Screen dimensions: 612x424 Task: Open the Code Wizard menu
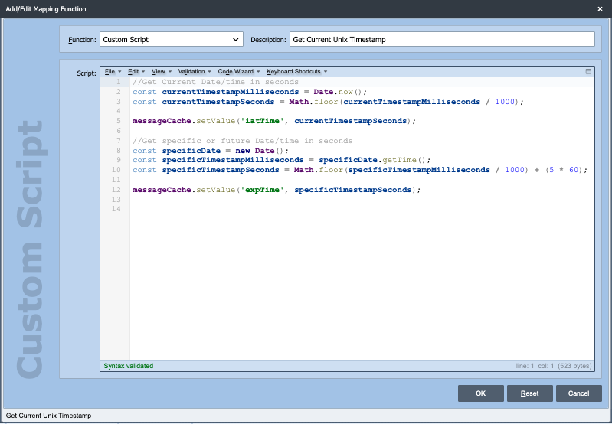tap(238, 71)
